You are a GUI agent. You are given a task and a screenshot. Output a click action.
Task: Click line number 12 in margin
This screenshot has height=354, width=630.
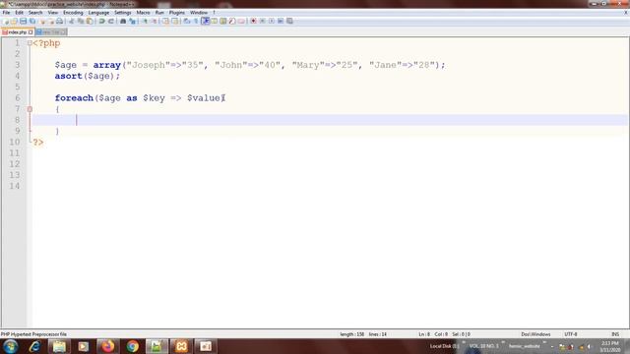tap(15, 164)
